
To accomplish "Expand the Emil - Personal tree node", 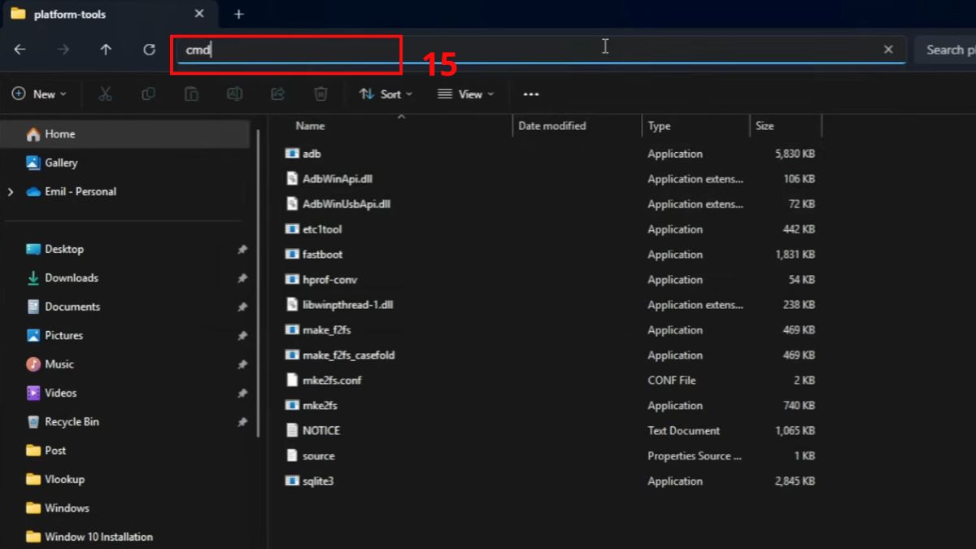I will click(x=11, y=192).
